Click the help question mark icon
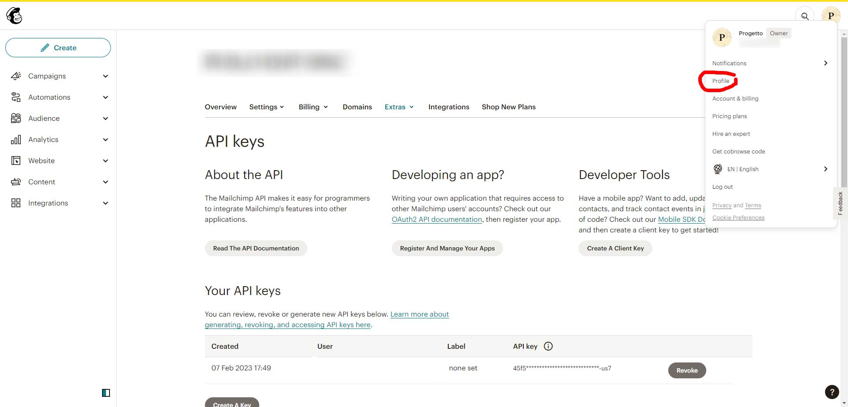This screenshot has width=848, height=407. tap(832, 392)
